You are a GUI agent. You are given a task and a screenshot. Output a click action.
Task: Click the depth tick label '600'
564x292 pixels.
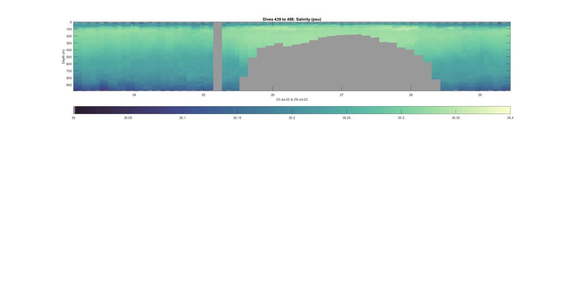pos(69,64)
